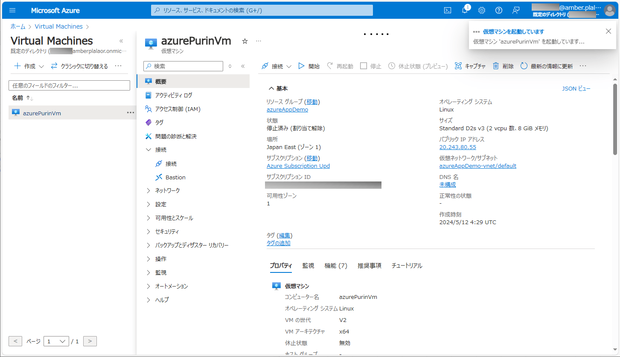
Task: Click 最新の情報に更新 refresh button
Action: coord(547,66)
